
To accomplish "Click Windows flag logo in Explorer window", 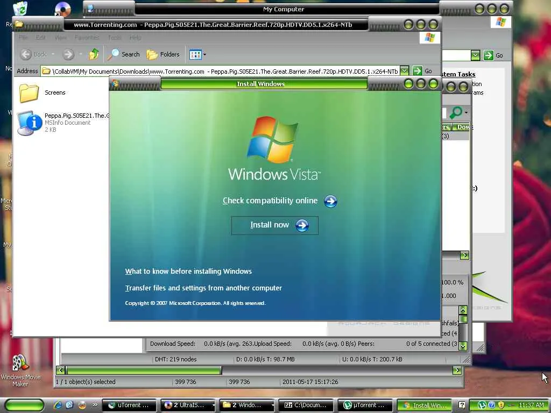I will click(430, 38).
